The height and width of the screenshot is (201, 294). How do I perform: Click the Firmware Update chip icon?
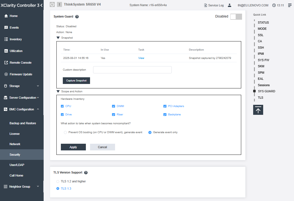pos(6,74)
